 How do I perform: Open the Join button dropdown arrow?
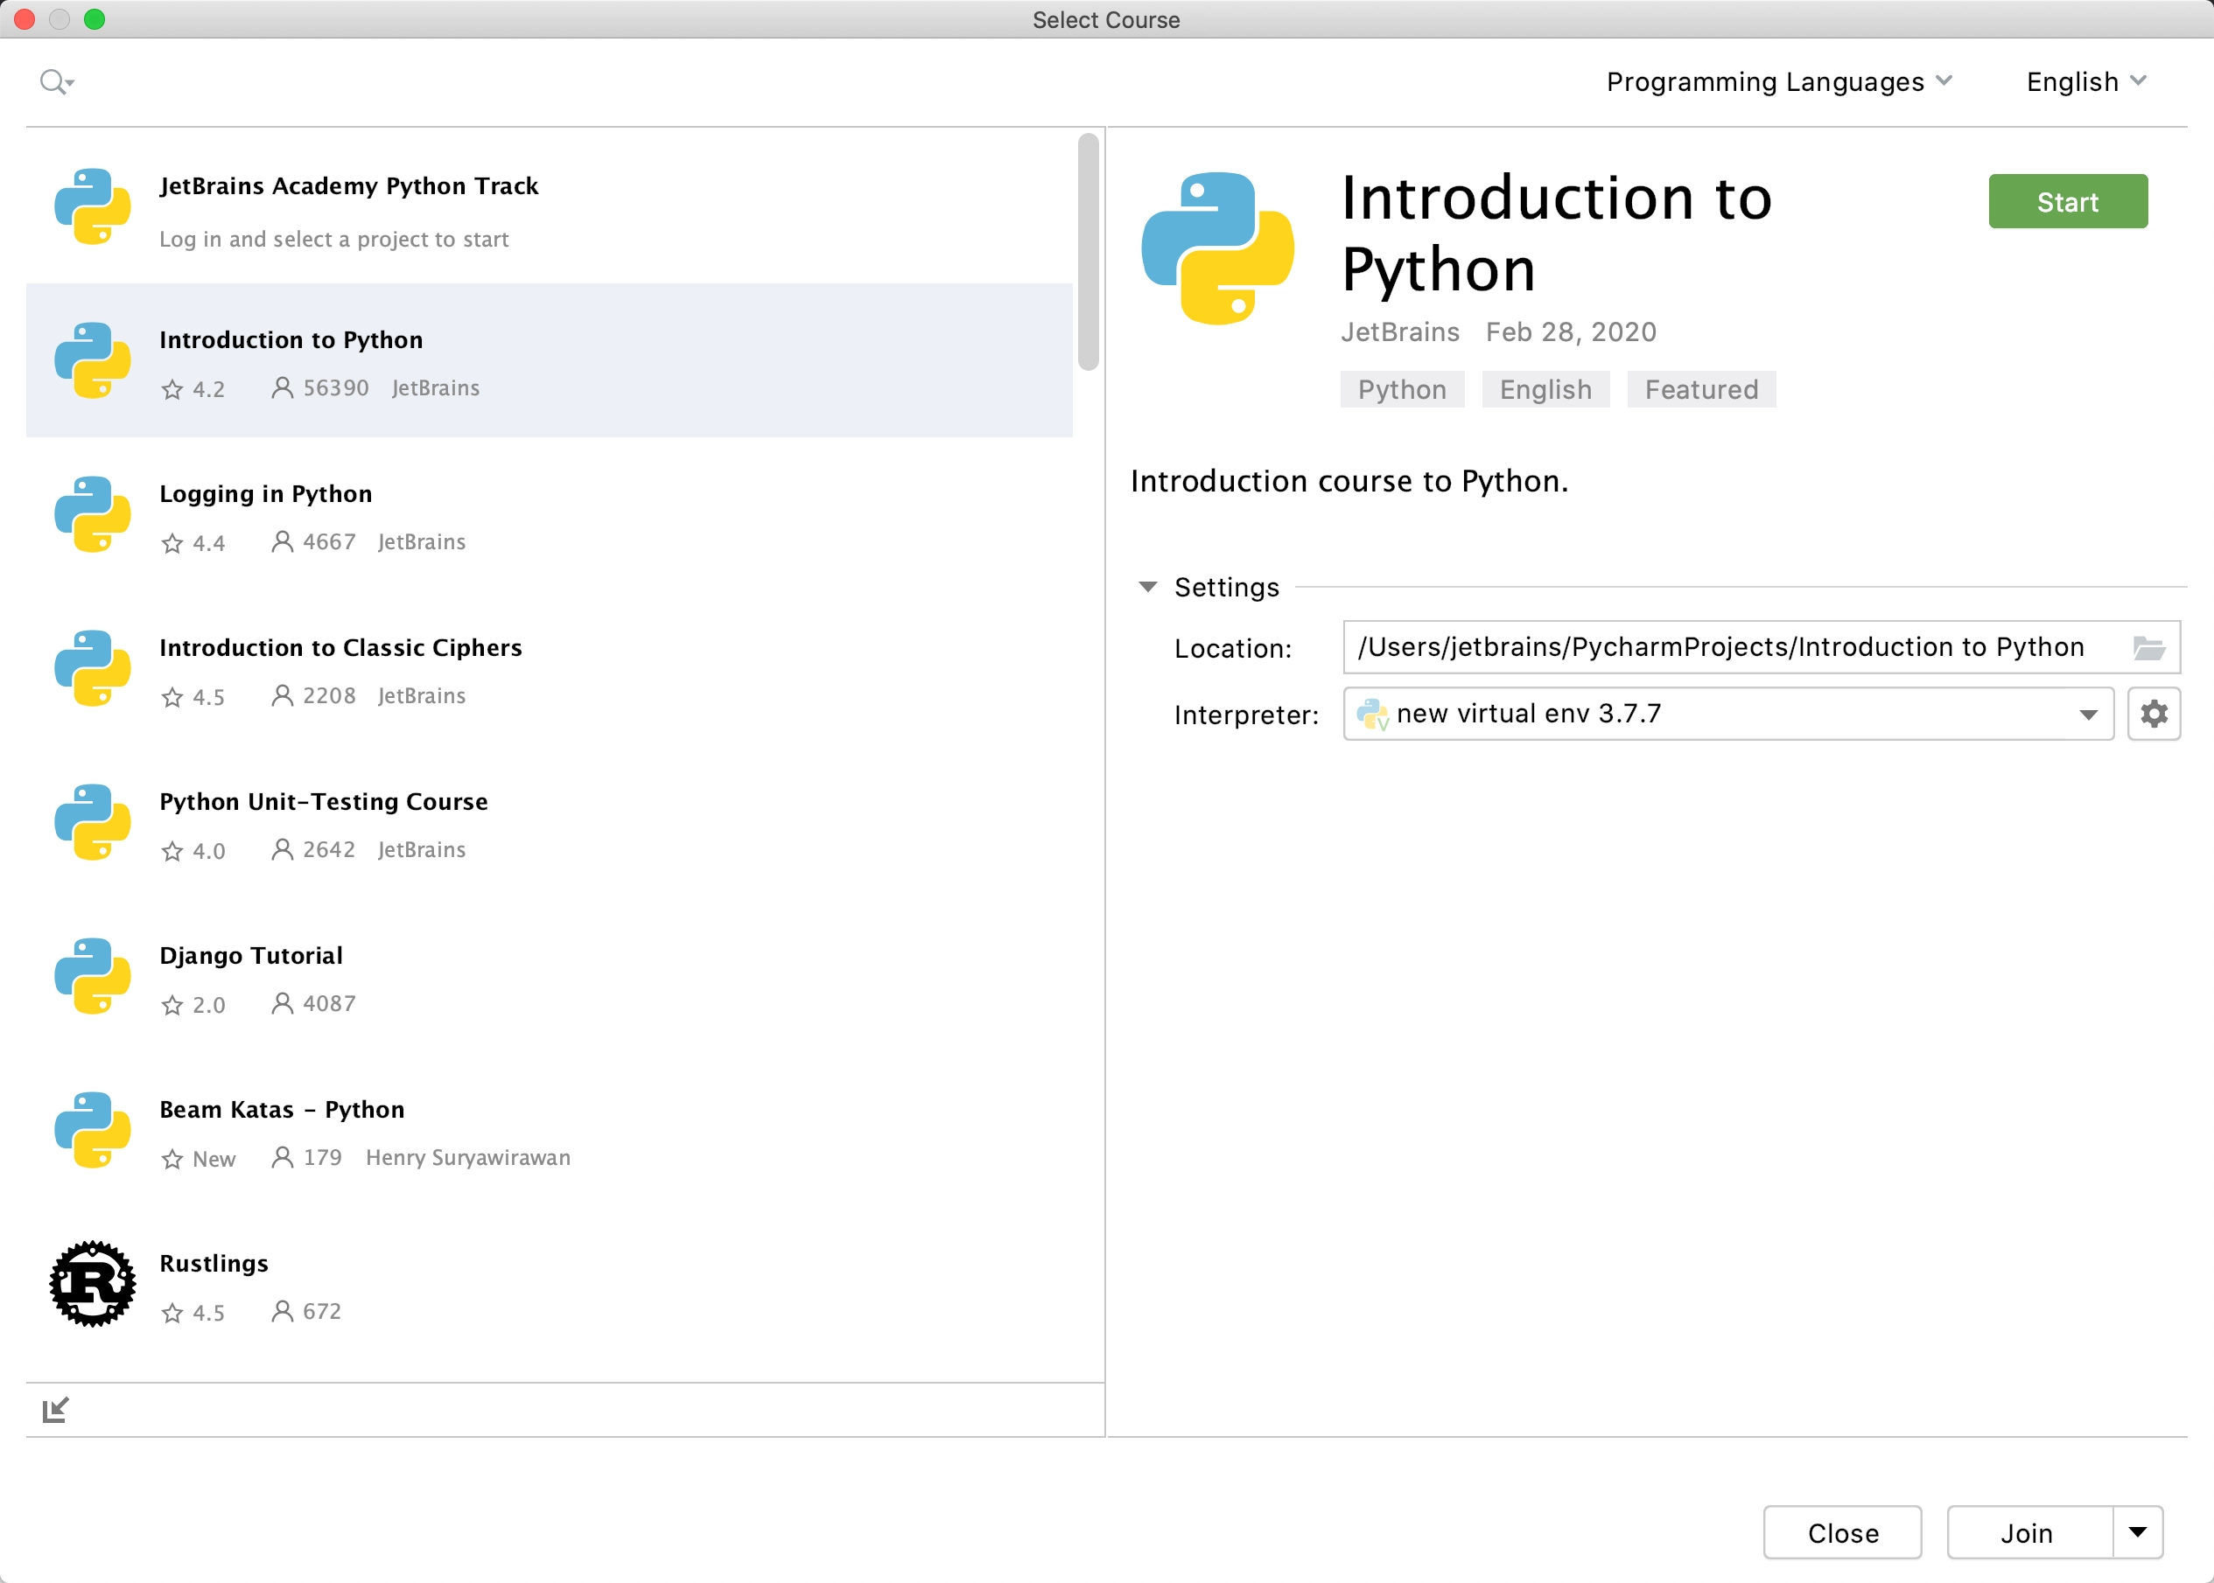click(2137, 1532)
